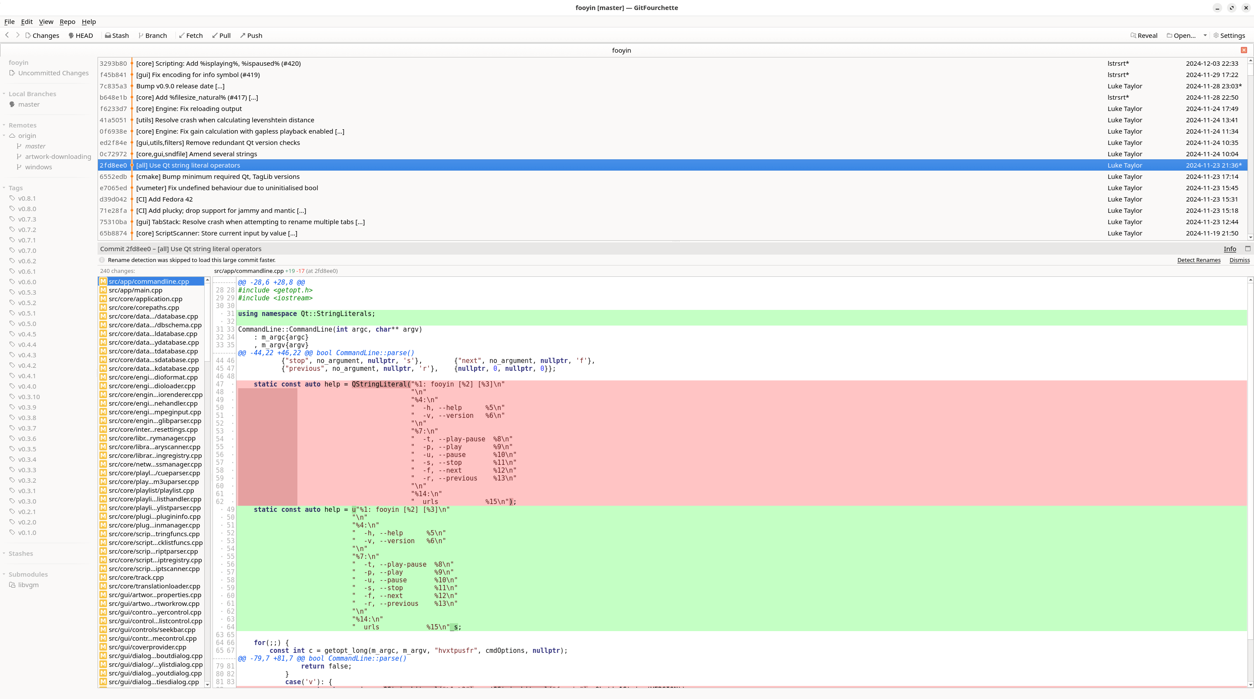Collapse the Remotes section
This screenshot has width=1254, height=699.
[x=4, y=125]
